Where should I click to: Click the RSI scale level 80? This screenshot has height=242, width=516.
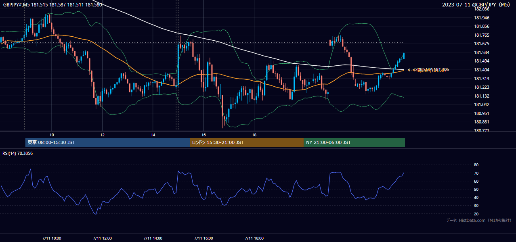click(x=476, y=165)
